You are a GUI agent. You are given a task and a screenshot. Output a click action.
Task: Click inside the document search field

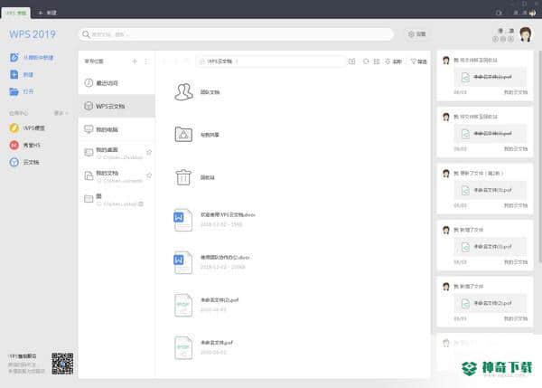coord(236,34)
